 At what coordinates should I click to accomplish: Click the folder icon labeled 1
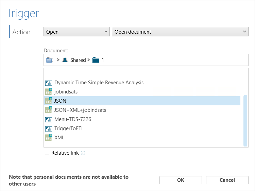tap(96, 60)
